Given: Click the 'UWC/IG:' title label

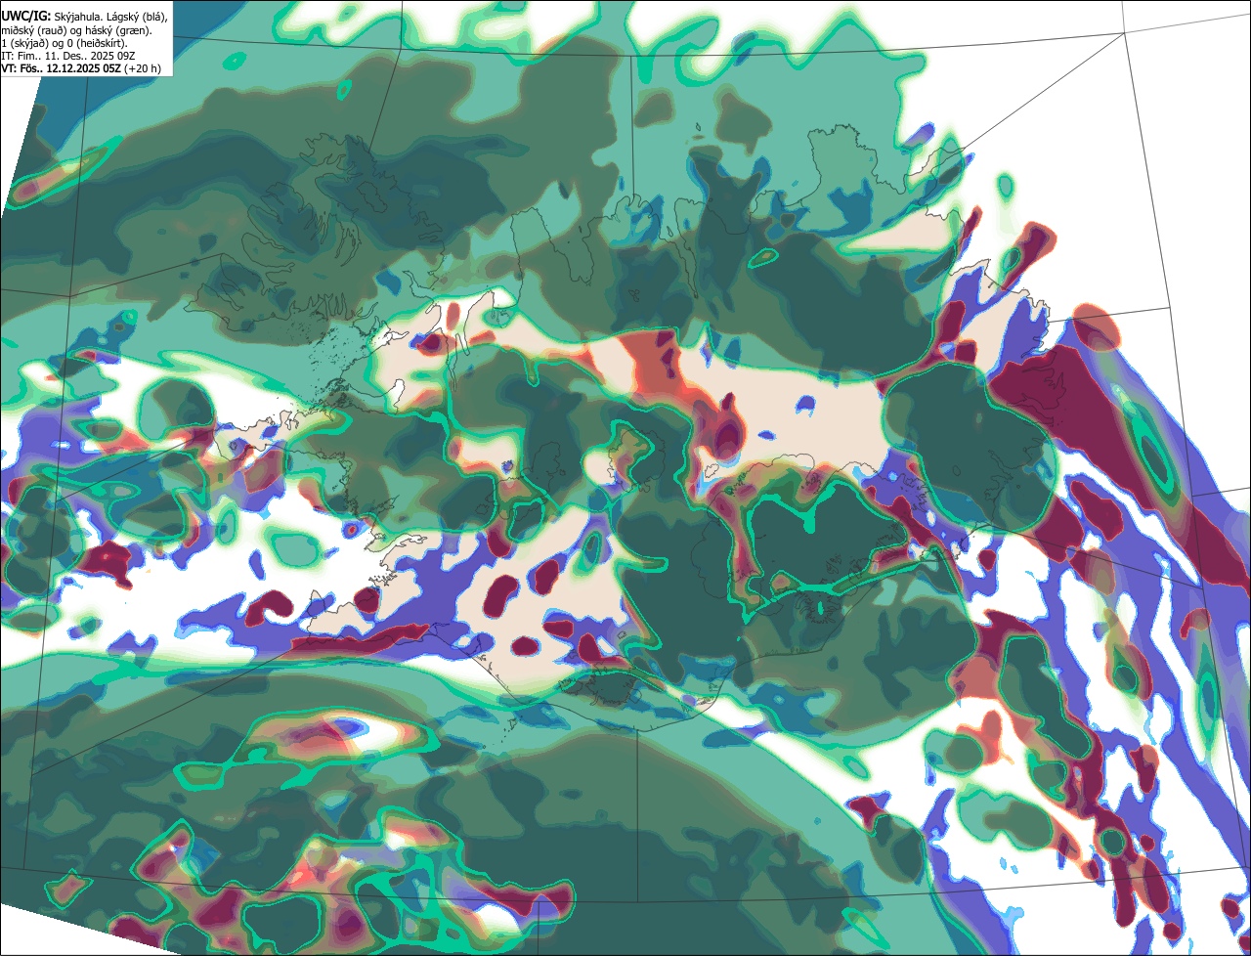Looking at the screenshot, I should coord(26,16).
